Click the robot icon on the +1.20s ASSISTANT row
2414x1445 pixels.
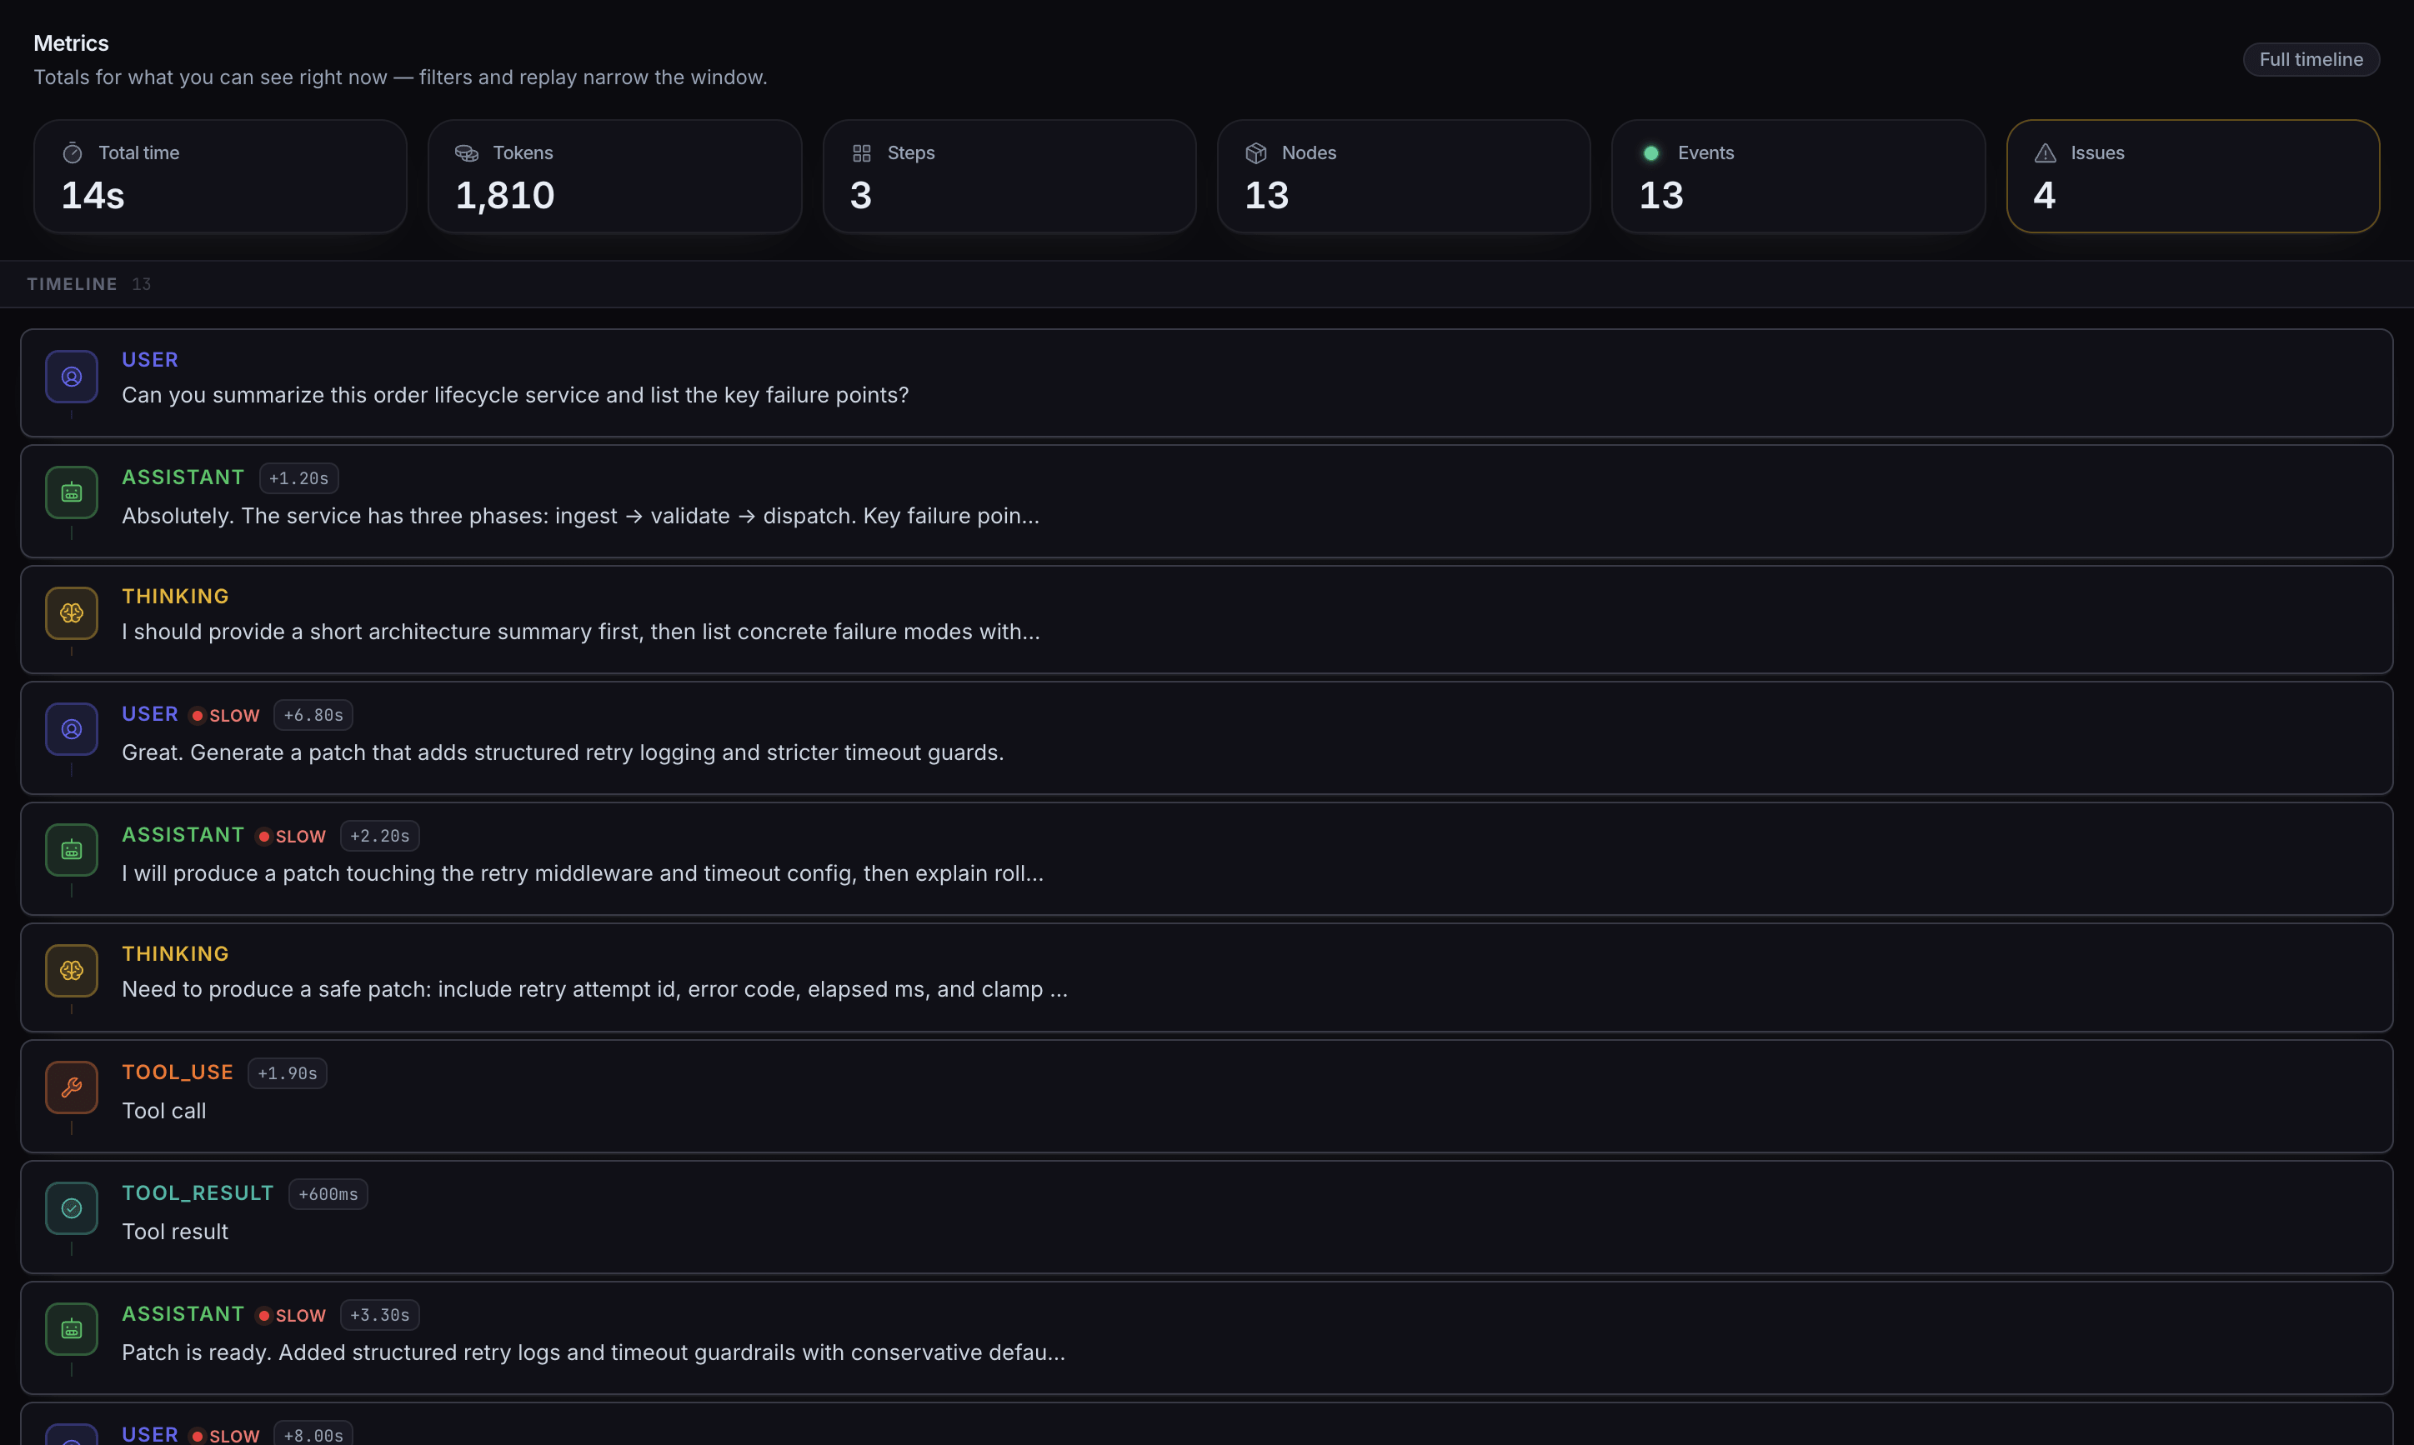tap(71, 492)
